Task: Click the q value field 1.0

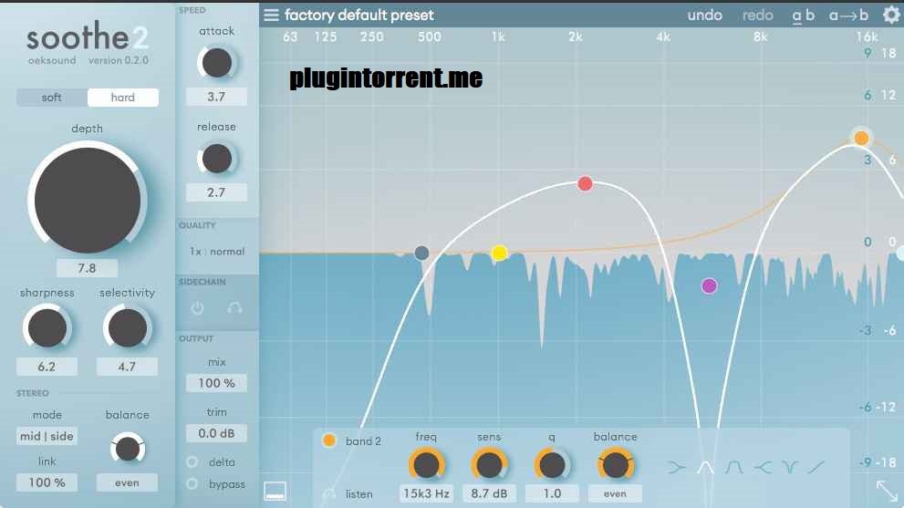Action: (x=552, y=493)
